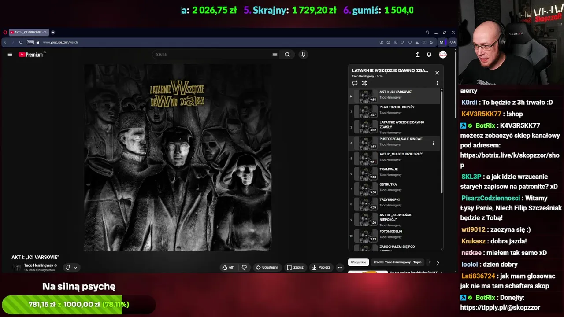Add page to bookmarks with heart icon
The height and width of the screenshot is (317, 564).
point(410,42)
